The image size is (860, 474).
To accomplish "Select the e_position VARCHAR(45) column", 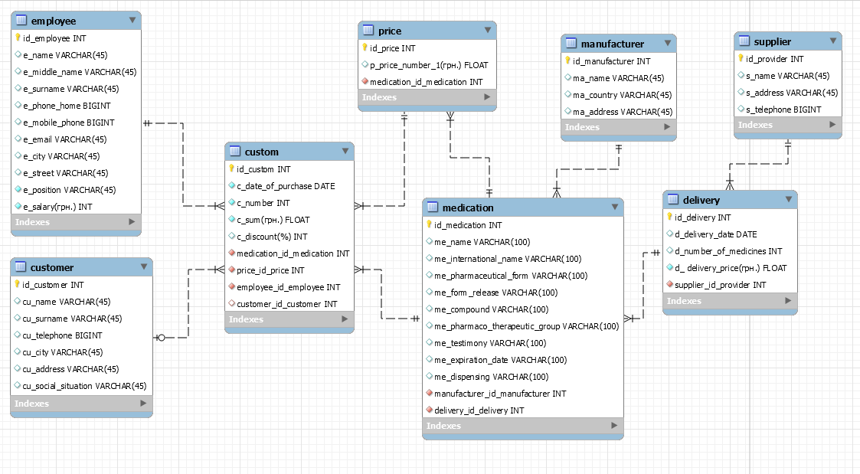I will coord(77,190).
